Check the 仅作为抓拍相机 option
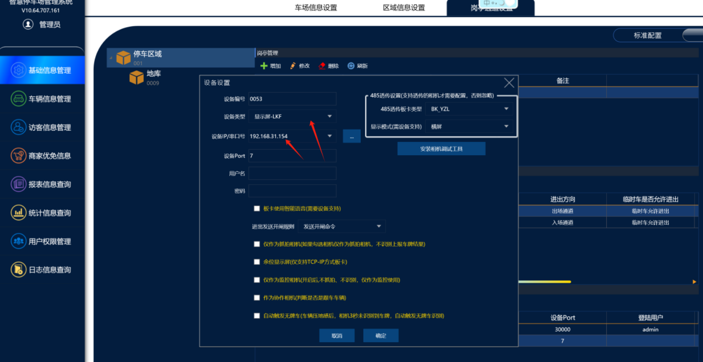The image size is (703, 362). pyautogui.click(x=256, y=244)
